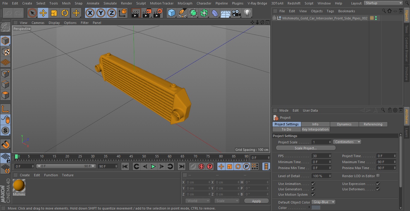The width and height of the screenshot is (410, 211).
Task: Add a Camera object
Action: [236, 13]
